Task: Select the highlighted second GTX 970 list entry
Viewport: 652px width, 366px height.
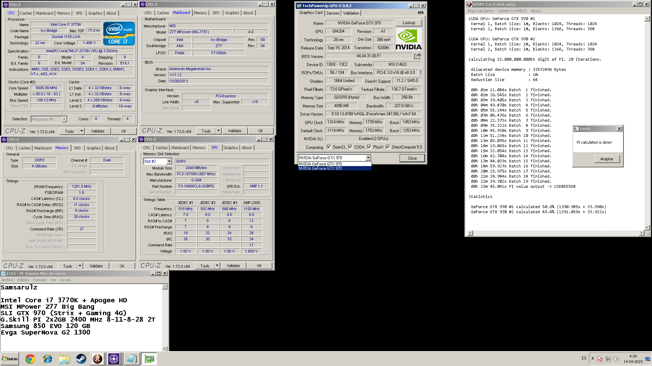Action: [x=334, y=168]
